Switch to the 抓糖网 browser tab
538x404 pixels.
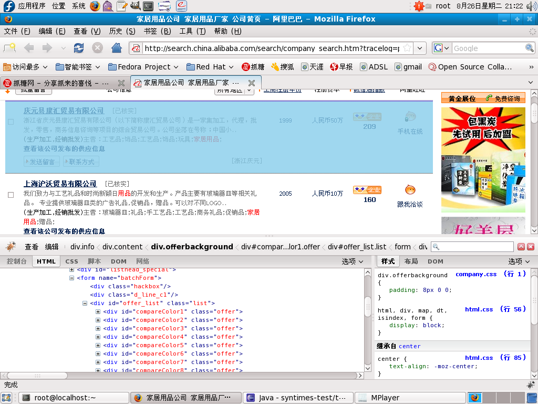65,83
